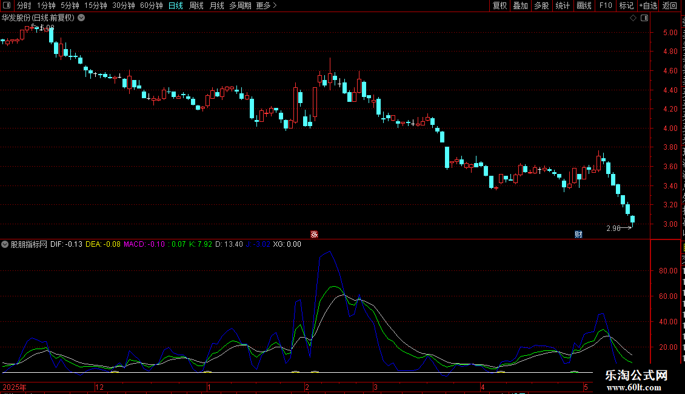This screenshot has width=685, height=394.
Task: Click the MACD: -0.10 value label
Action: pos(144,244)
